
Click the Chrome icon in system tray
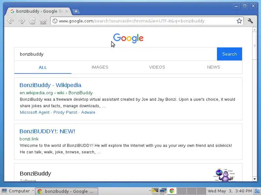172,191
